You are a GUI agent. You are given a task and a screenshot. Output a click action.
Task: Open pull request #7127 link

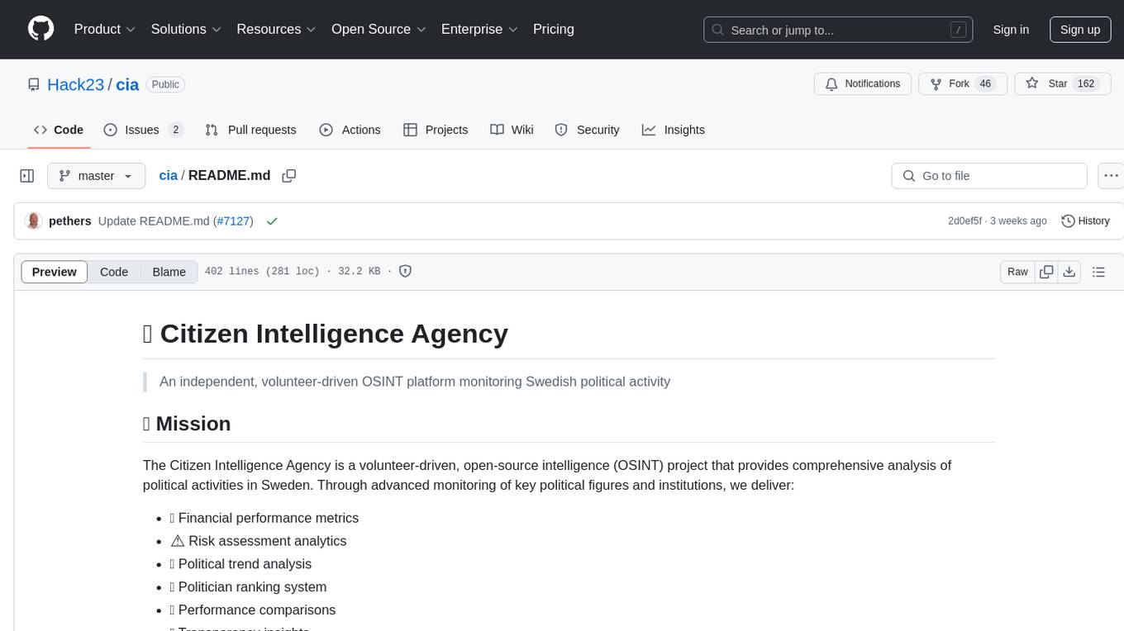coord(233,221)
